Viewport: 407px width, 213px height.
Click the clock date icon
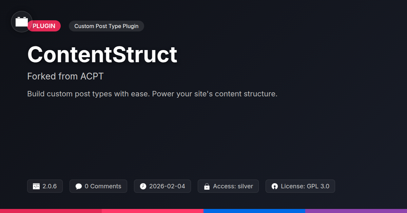coord(143,186)
